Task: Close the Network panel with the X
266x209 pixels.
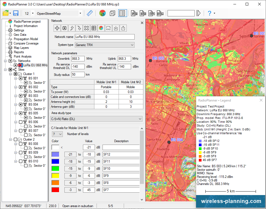Action: point(142,23)
